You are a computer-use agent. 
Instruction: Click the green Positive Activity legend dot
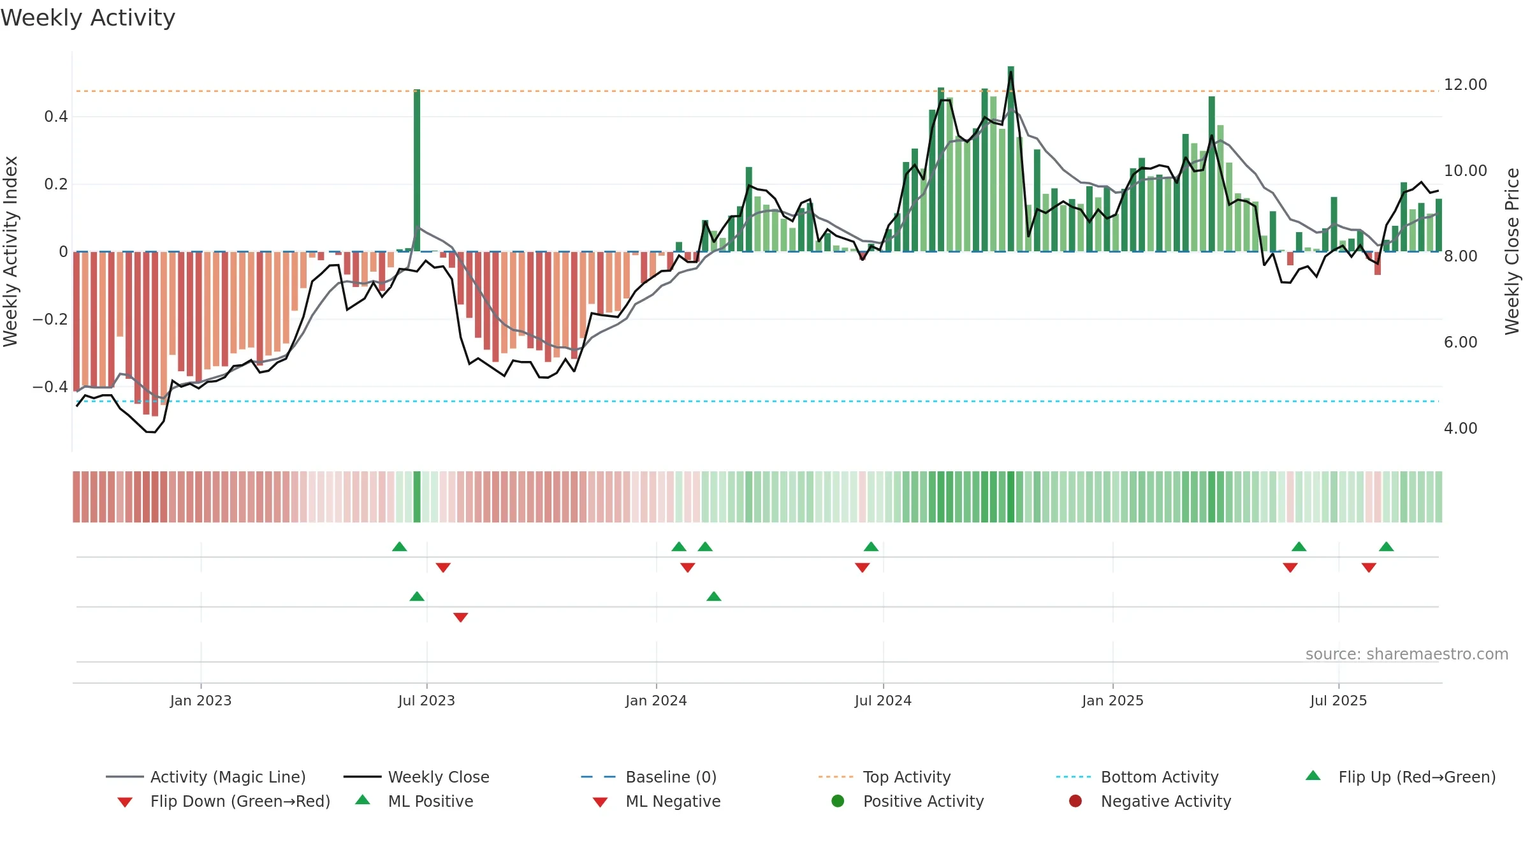coord(838,801)
